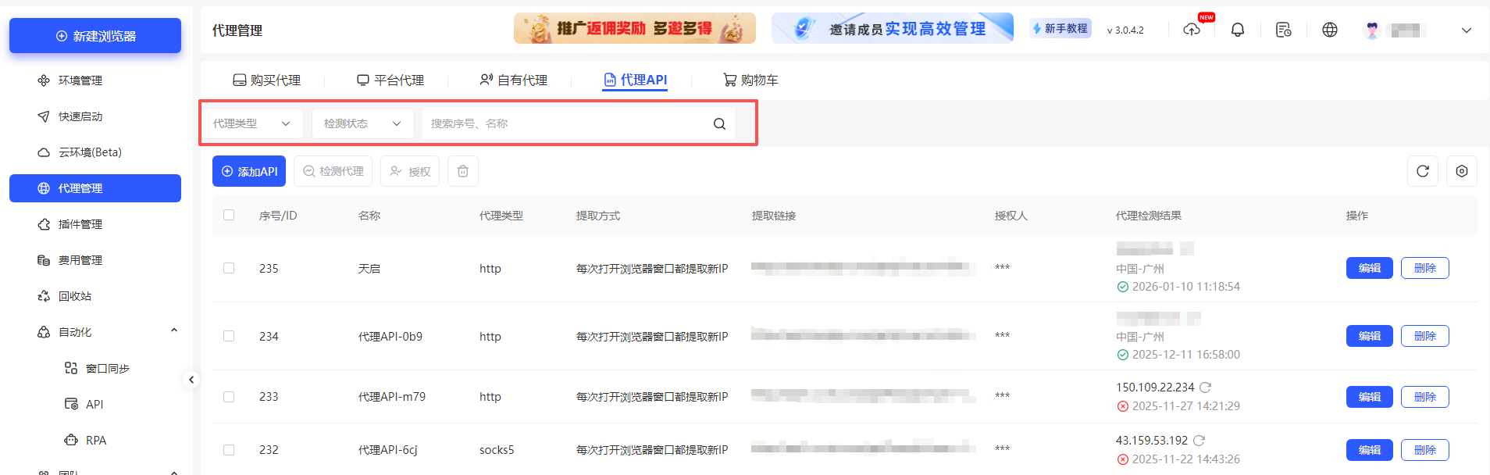Click the 添加API button

tap(249, 171)
